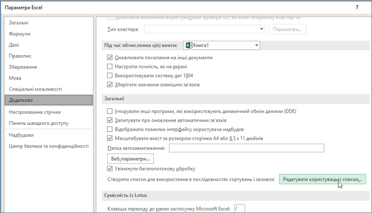The height and width of the screenshot is (213, 372).
Task: Click the Під час обчислення цієї книги label
Action: (x=141, y=45)
